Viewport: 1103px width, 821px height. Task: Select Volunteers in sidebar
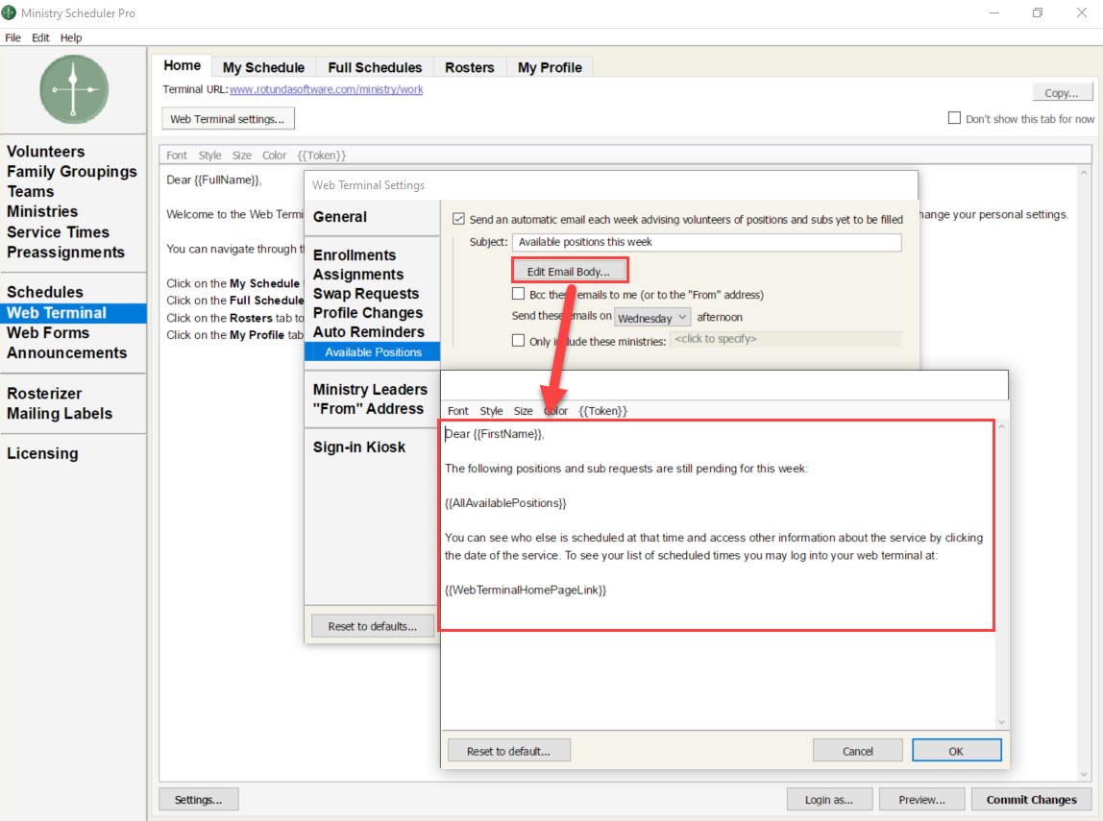point(46,151)
